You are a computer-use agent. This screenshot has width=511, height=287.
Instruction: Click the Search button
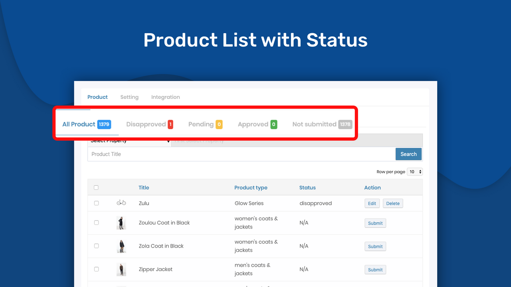tap(408, 154)
